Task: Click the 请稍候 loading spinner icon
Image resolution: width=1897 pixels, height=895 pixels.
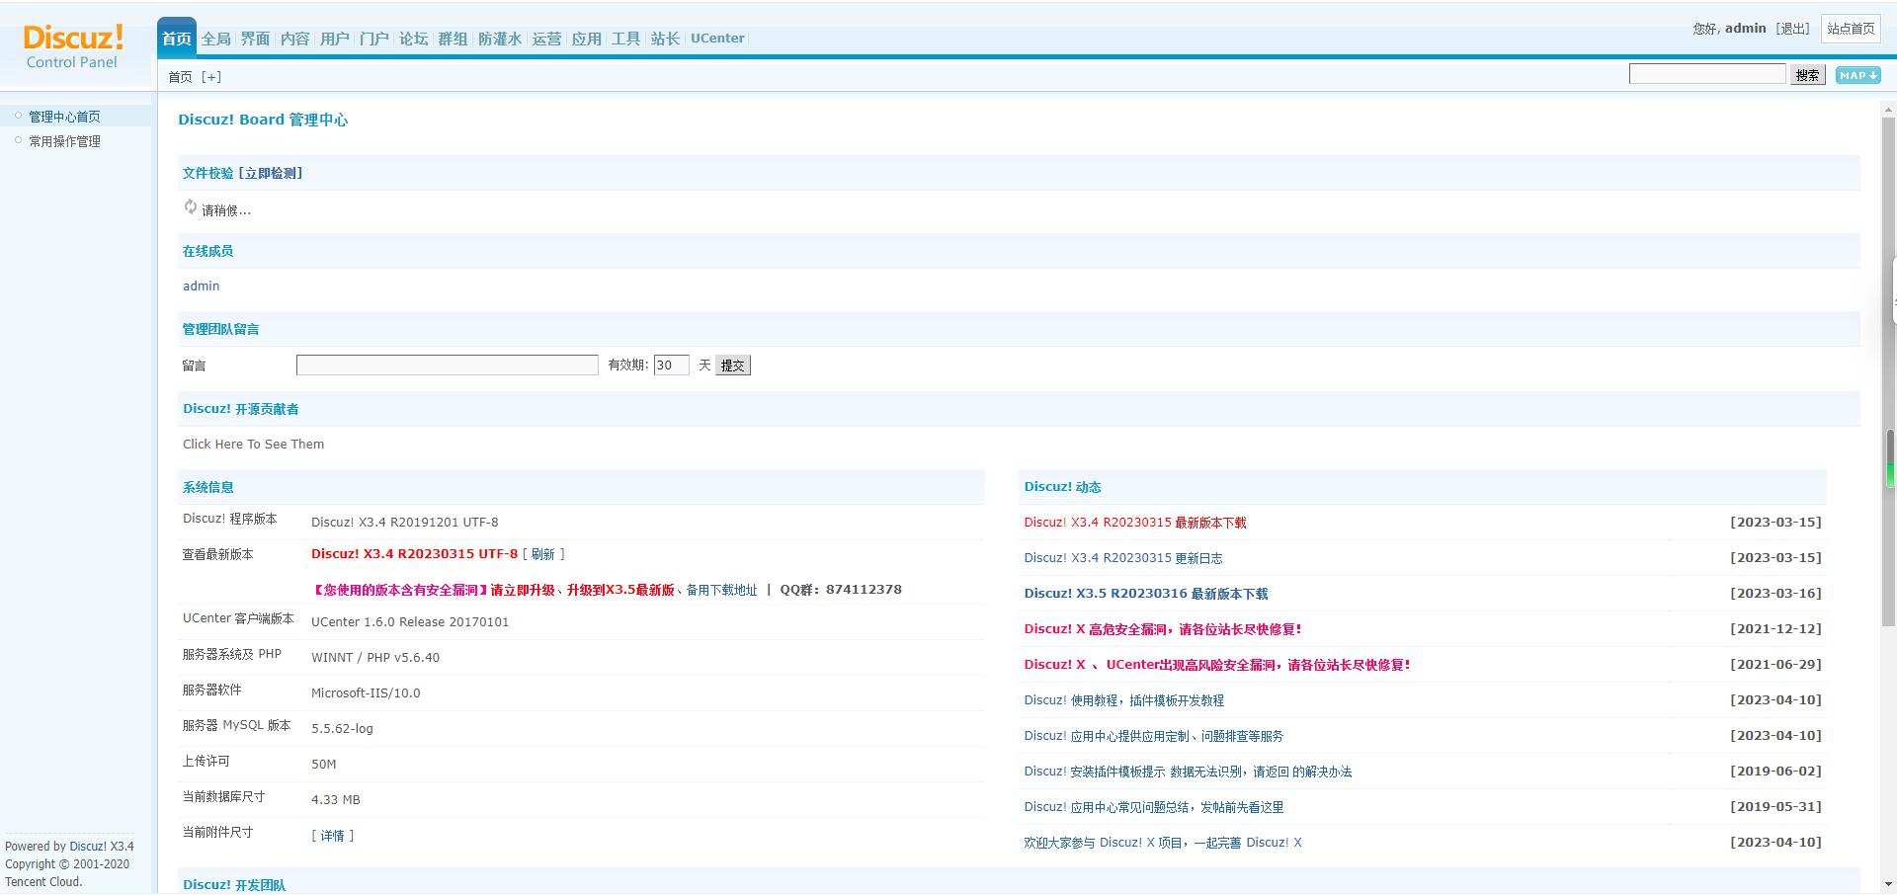Action: click(191, 207)
